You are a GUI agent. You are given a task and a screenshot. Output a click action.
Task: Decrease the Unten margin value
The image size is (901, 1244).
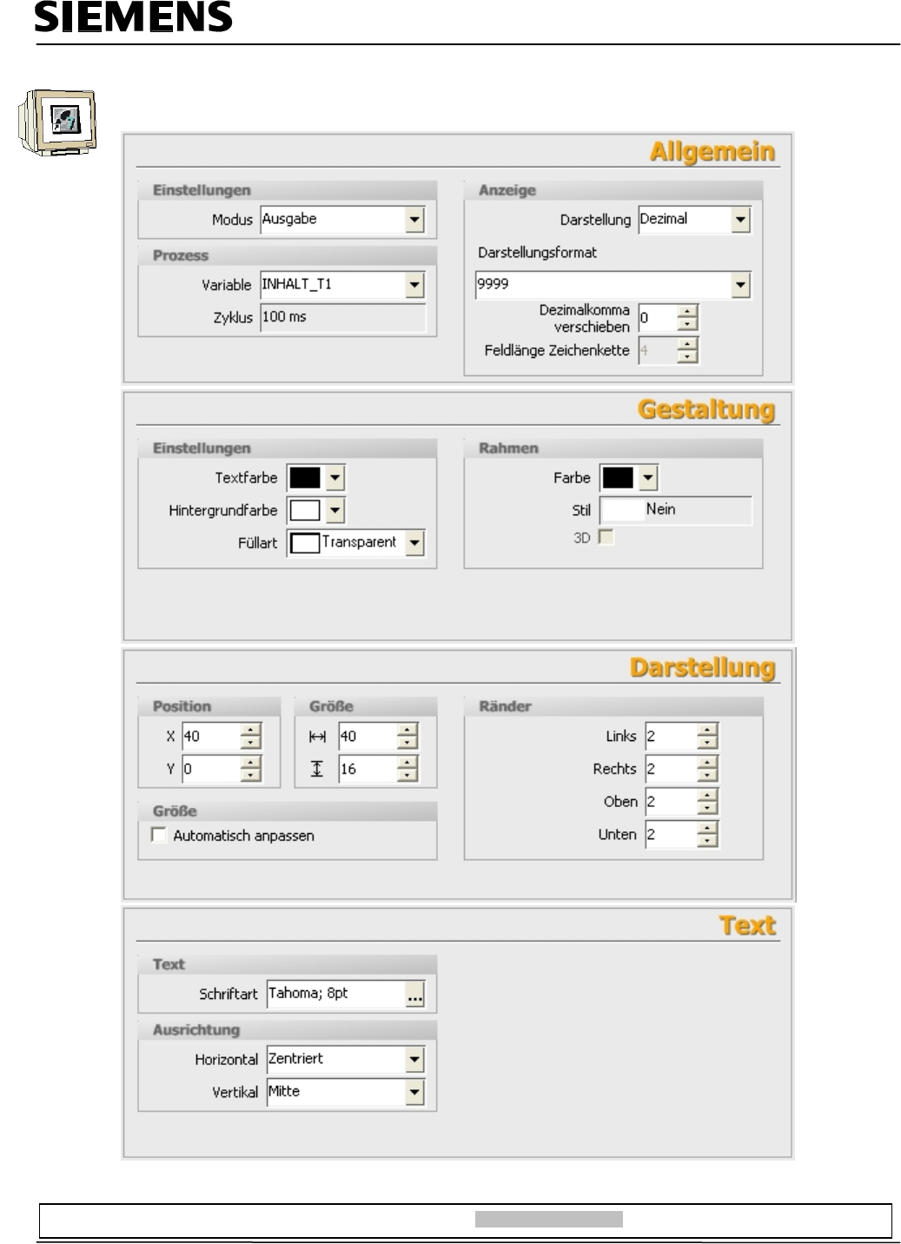(708, 842)
